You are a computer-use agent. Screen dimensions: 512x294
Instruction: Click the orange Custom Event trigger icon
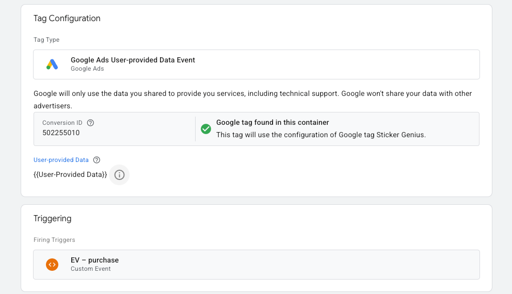52,265
